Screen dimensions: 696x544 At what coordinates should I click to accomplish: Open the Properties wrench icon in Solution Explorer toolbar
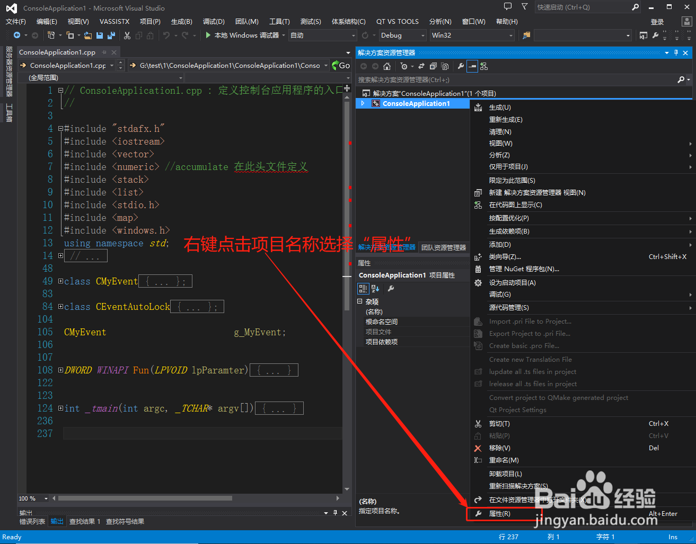461,66
